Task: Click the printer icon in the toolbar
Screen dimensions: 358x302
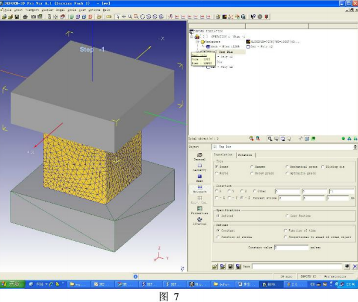Action: tap(25, 16)
